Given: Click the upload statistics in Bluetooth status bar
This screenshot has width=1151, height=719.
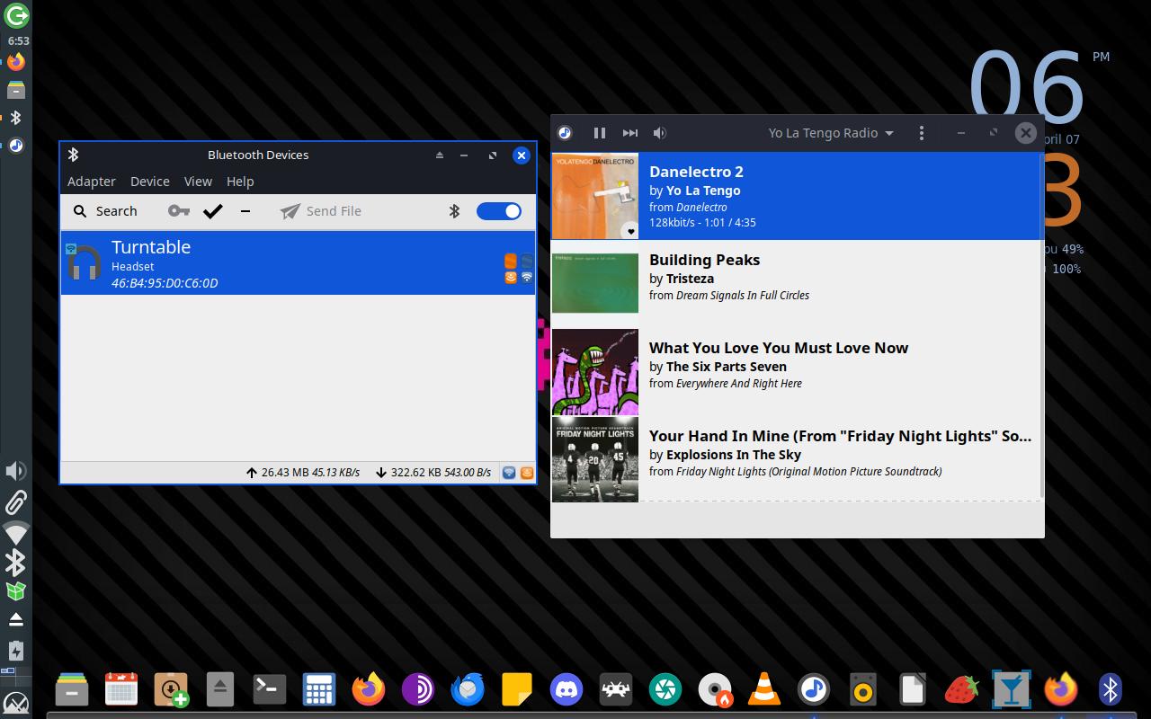Looking at the screenshot, I should coord(303,472).
